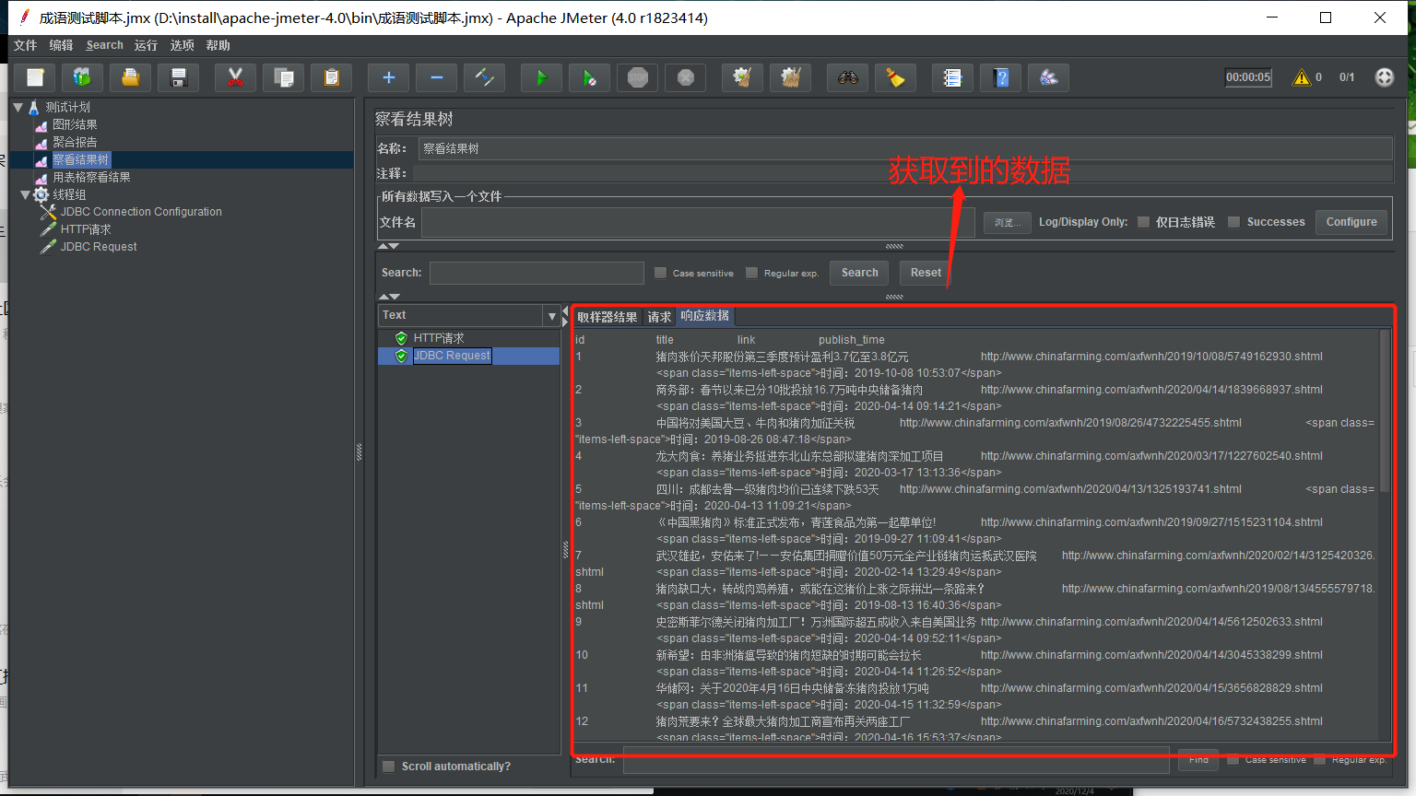Open Help via question mark icon
1416x796 pixels.
pos(1001,77)
